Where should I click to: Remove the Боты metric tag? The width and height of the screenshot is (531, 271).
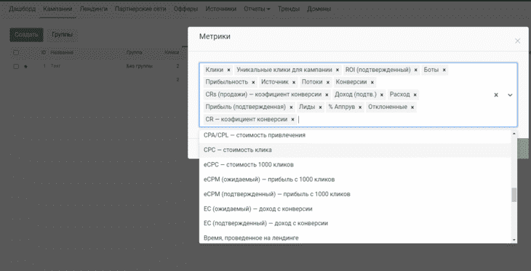pos(444,70)
